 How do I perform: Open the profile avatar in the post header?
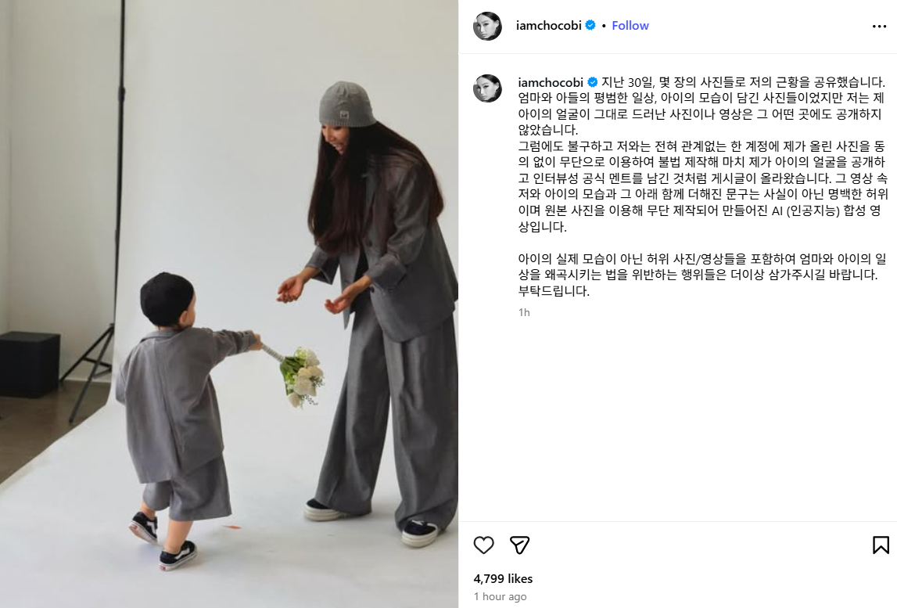click(487, 26)
